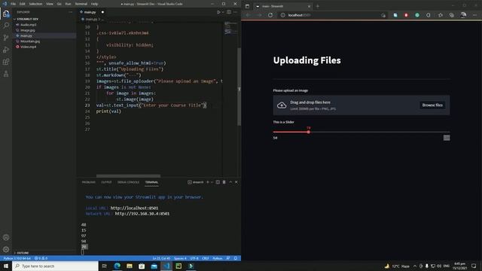
Task: Open the editor More Actions ellipsis
Action: pos(235,12)
